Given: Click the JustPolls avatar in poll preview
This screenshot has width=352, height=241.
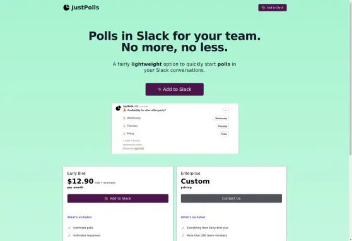Looking at the screenshot, I should (119, 109).
